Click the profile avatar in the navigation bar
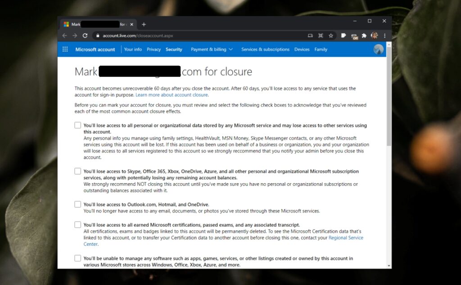Image resolution: width=461 pixels, height=285 pixels. 378,49
